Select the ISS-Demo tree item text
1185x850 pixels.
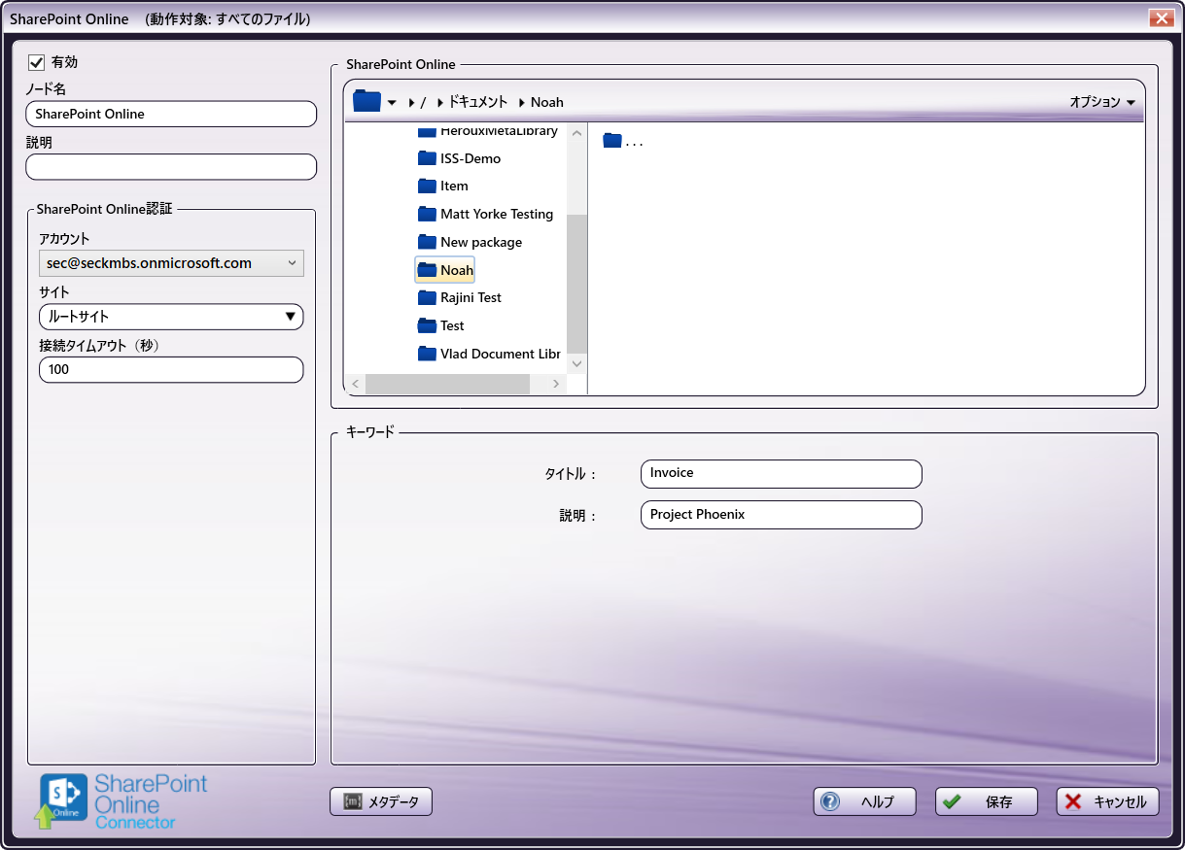click(471, 158)
